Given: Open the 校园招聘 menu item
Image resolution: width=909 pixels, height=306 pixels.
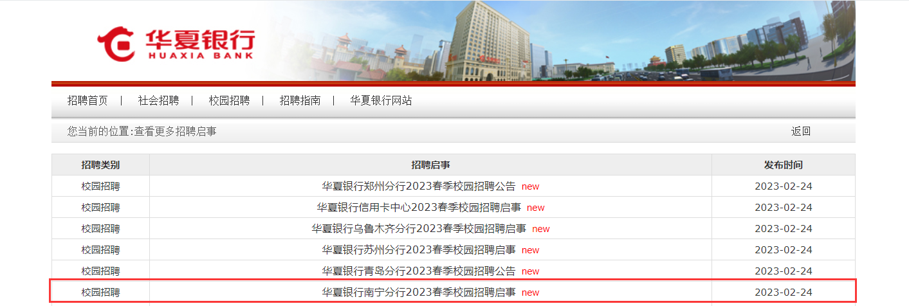Looking at the screenshot, I should tap(229, 101).
